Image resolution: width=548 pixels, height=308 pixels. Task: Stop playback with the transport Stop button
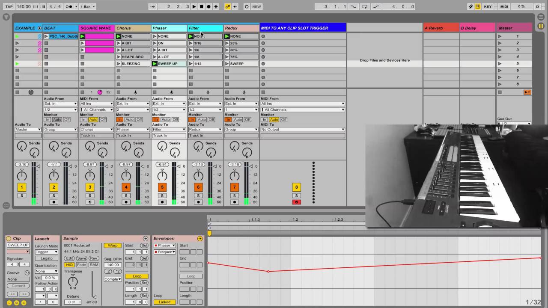pos(201,6)
